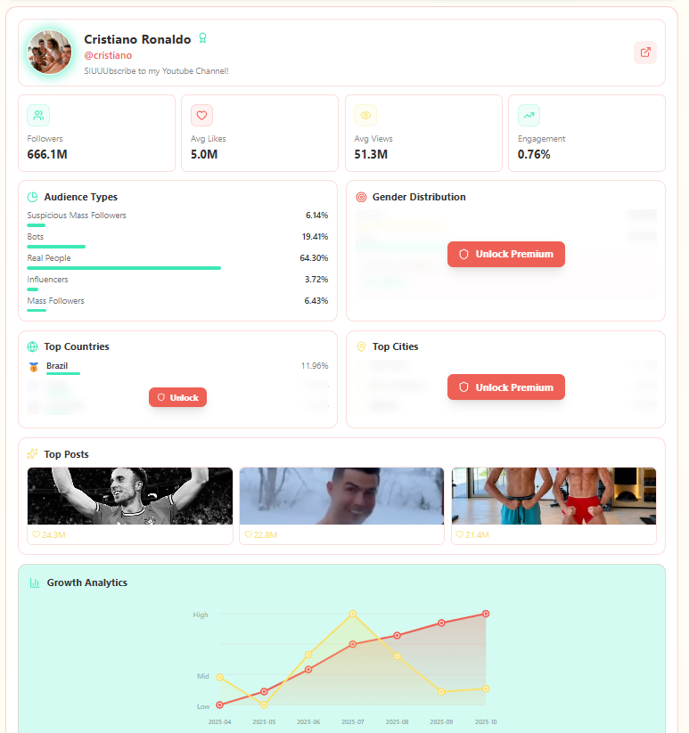
Task: Click the Followers people icon
Action: click(x=38, y=115)
